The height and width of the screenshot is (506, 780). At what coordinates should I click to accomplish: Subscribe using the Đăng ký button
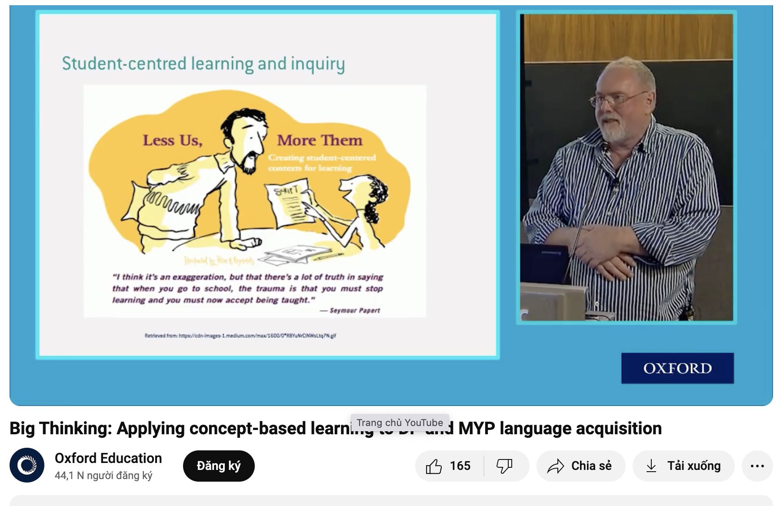219,466
